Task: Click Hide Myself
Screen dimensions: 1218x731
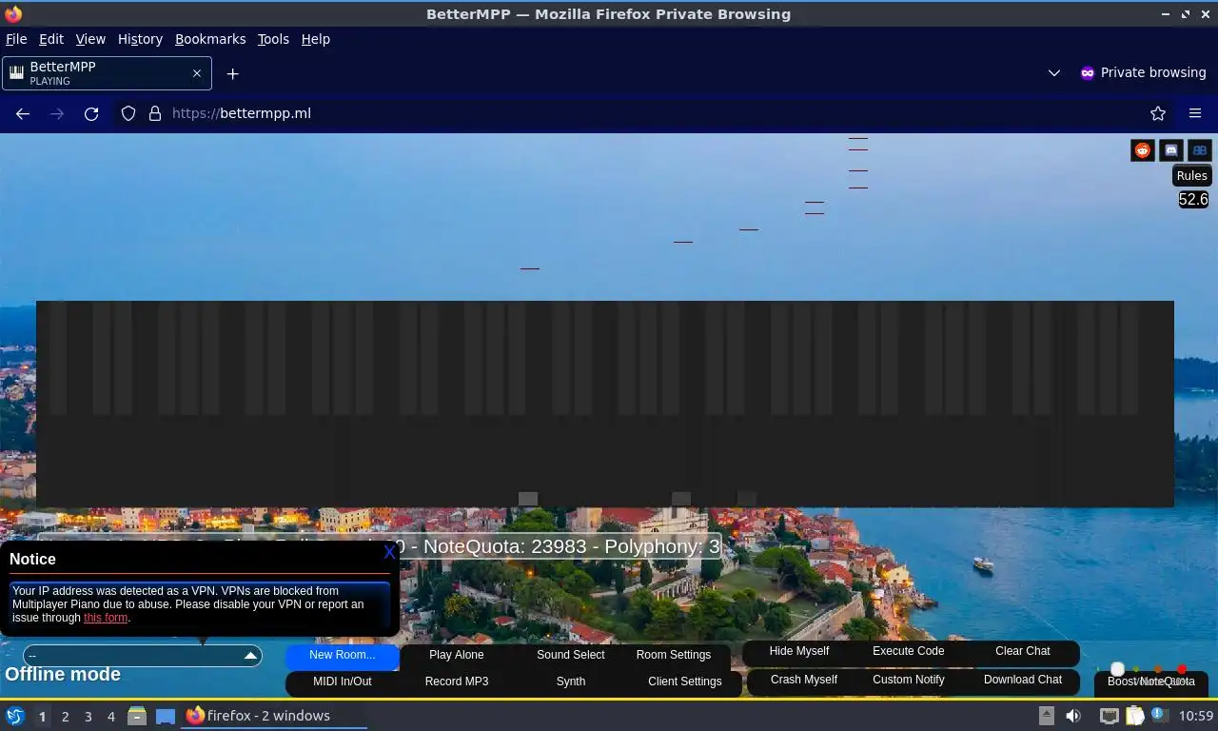Action: pyautogui.click(x=799, y=651)
